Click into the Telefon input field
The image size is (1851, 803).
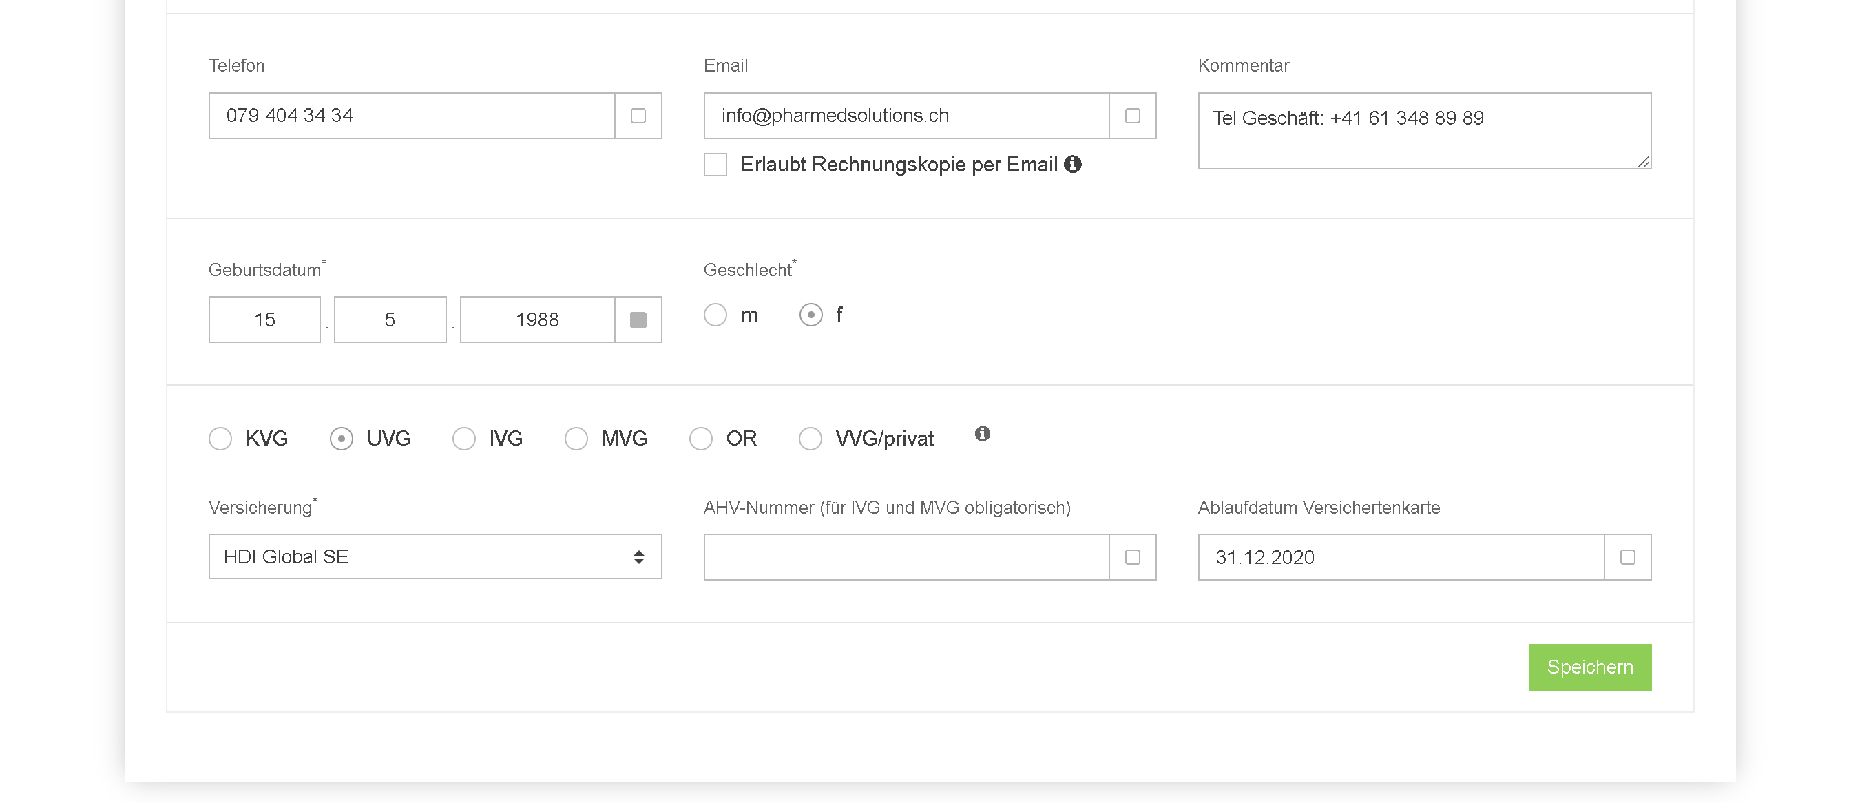[412, 116]
